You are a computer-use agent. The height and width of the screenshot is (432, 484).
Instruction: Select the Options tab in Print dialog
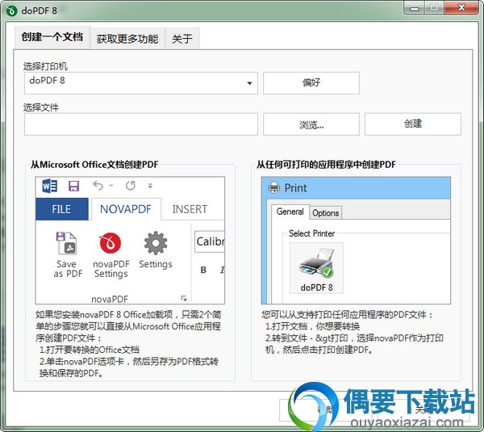coord(325,213)
